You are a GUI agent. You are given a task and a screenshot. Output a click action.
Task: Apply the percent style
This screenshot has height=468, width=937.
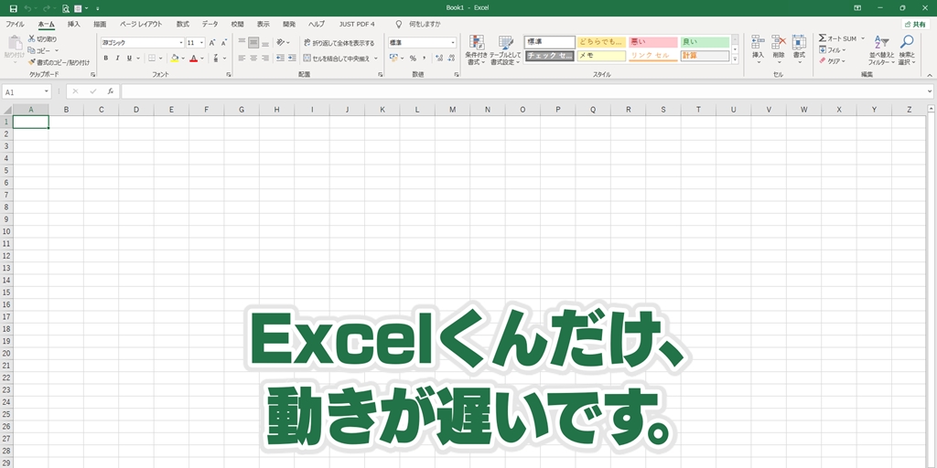[x=413, y=58]
